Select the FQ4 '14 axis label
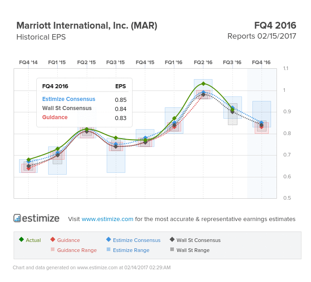This screenshot has height=282, width=311. [x=28, y=62]
